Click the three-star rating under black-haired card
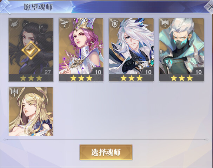 pyautogui.click(x=31, y=78)
